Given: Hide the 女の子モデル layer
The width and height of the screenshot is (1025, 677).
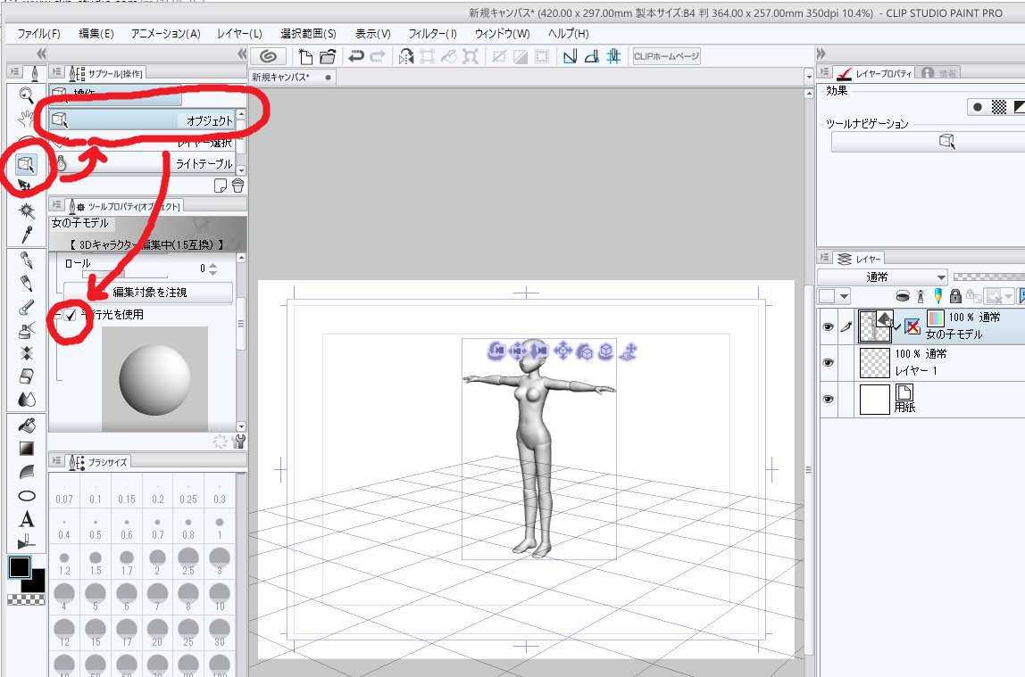Looking at the screenshot, I should pos(828,326).
